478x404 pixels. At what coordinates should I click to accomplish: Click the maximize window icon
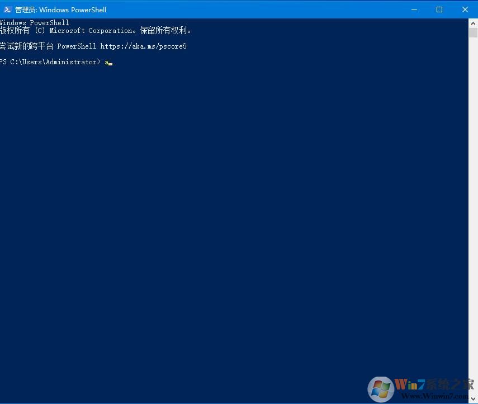[x=439, y=9]
